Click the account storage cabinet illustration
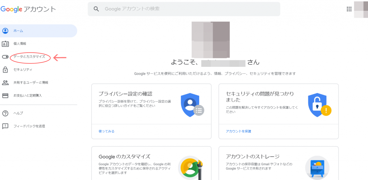 coord(317,167)
